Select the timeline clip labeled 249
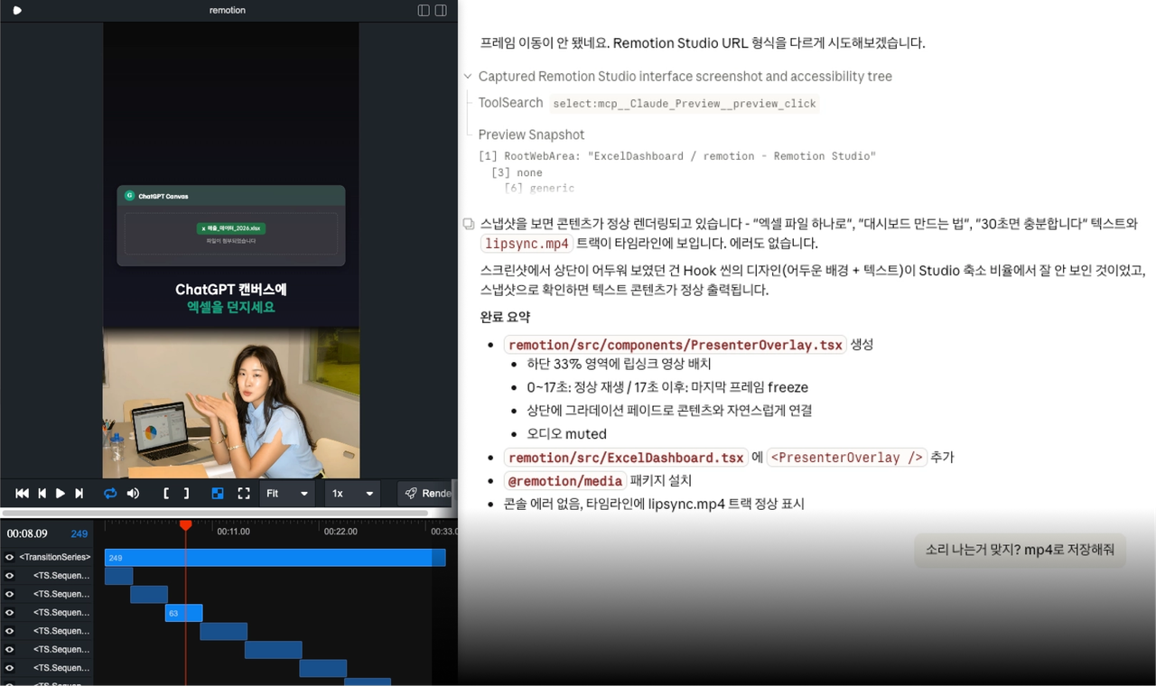1156x686 pixels. tap(275, 558)
